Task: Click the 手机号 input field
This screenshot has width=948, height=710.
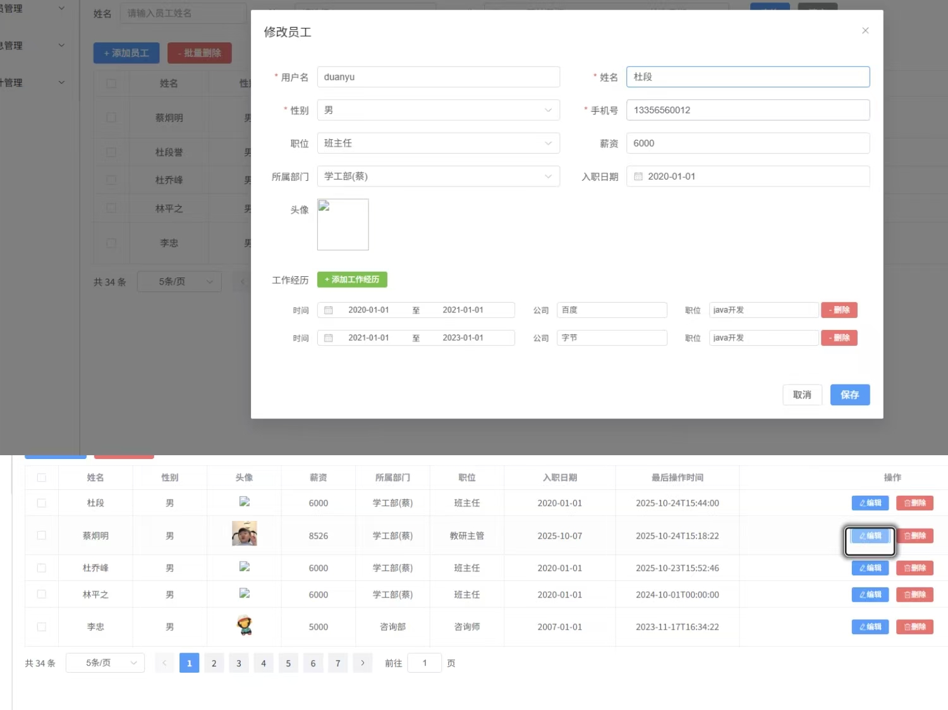Action: point(747,110)
